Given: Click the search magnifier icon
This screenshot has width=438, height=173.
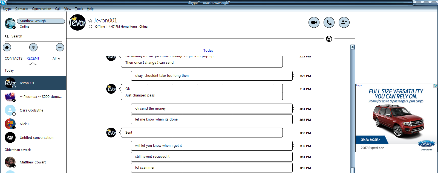Looking at the screenshot, I should click(7, 36).
